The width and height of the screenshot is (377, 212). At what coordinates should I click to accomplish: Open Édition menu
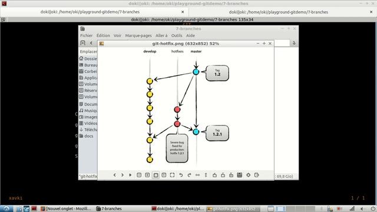pyautogui.click(x=103, y=35)
